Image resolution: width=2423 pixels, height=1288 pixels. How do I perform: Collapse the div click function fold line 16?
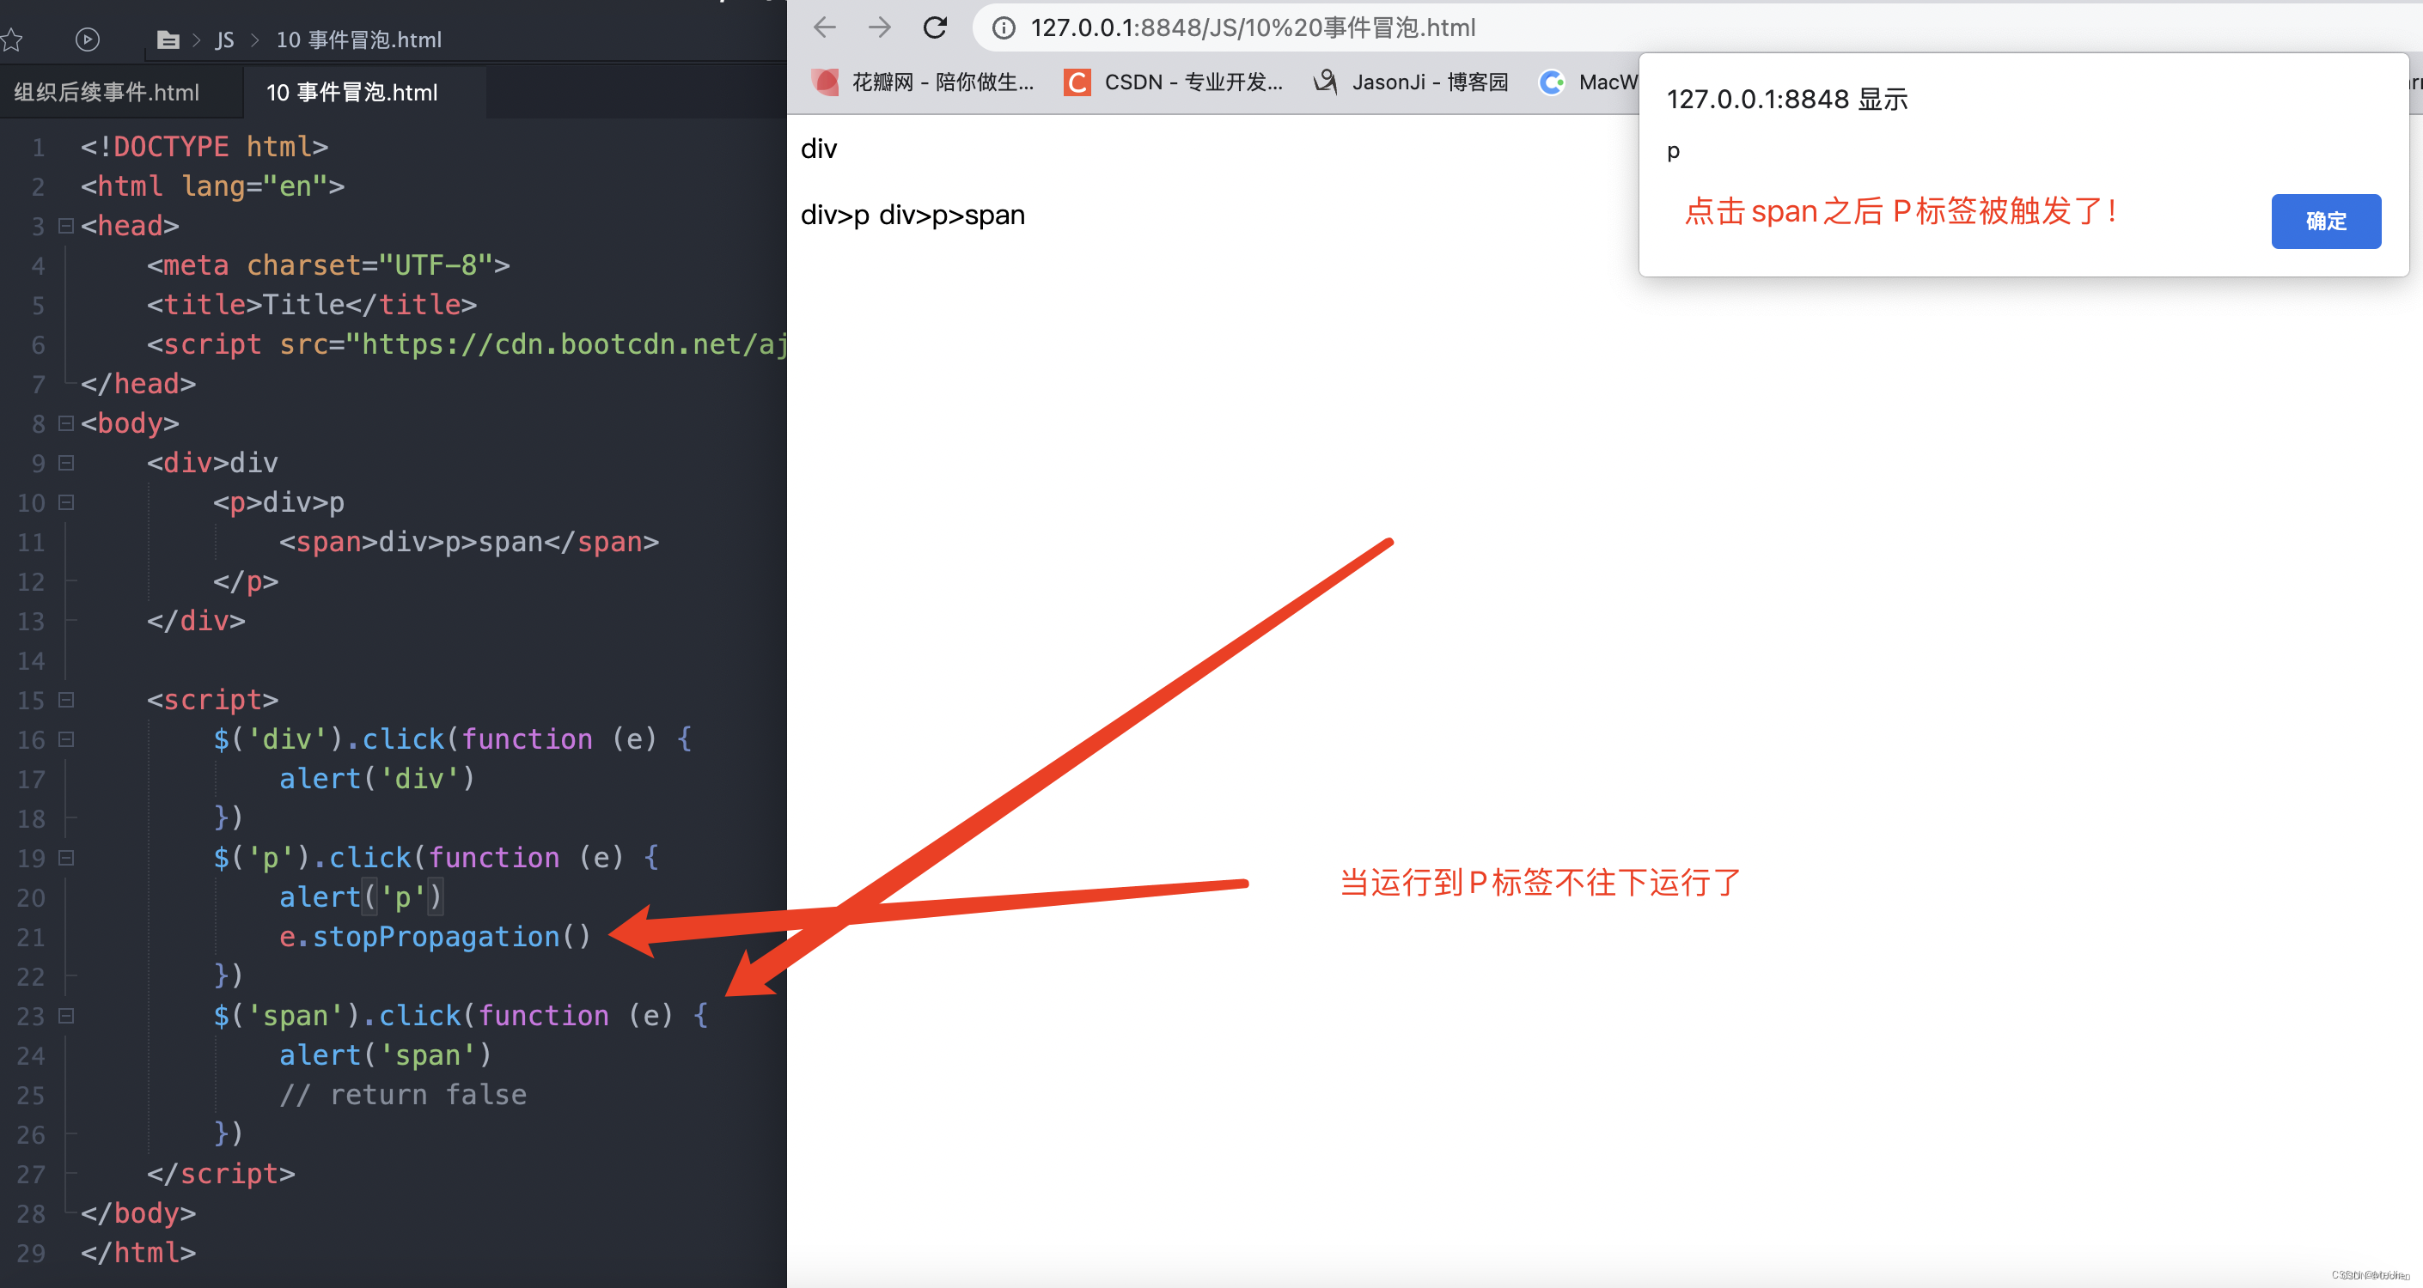(66, 739)
